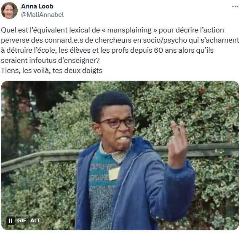The width and height of the screenshot is (246, 235).
Task: Open the three-dot more options menu
Action: click(235, 6)
